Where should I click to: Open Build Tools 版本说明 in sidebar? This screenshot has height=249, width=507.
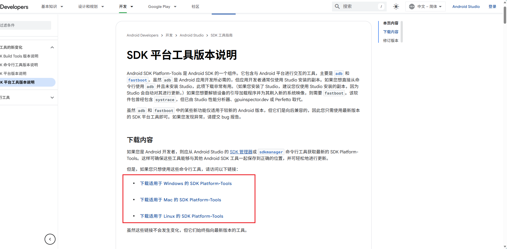pos(19,56)
